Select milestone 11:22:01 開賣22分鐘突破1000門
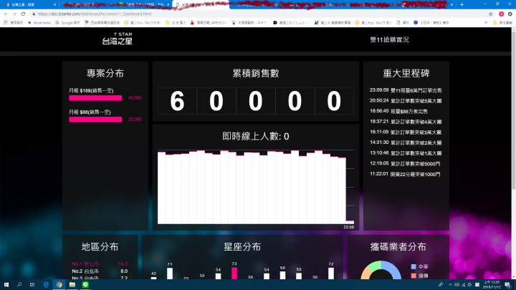516x290 pixels. click(x=405, y=174)
